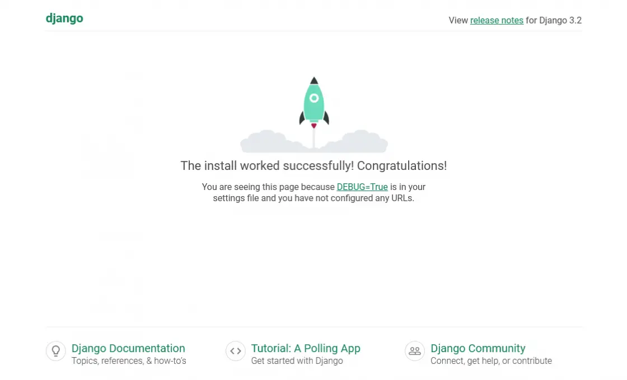Open Tutorial: A Polling App link
627x380 pixels.
point(306,348)
